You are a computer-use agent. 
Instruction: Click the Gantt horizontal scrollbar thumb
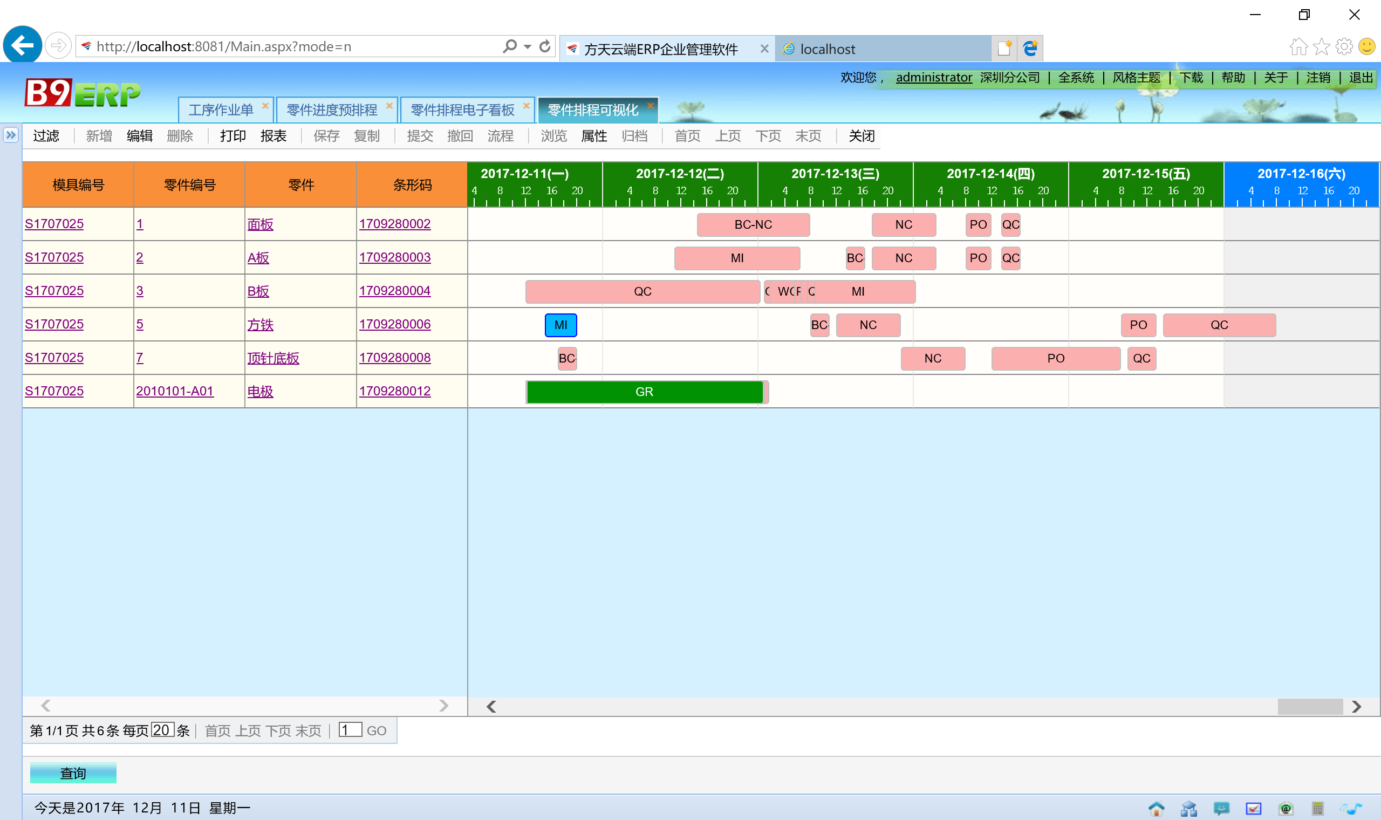[x=1310, y=706]
